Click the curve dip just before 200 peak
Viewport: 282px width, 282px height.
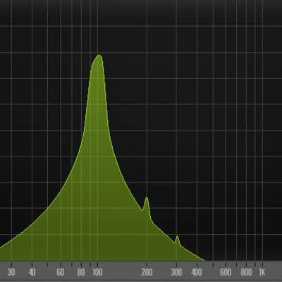click(142, 210)
